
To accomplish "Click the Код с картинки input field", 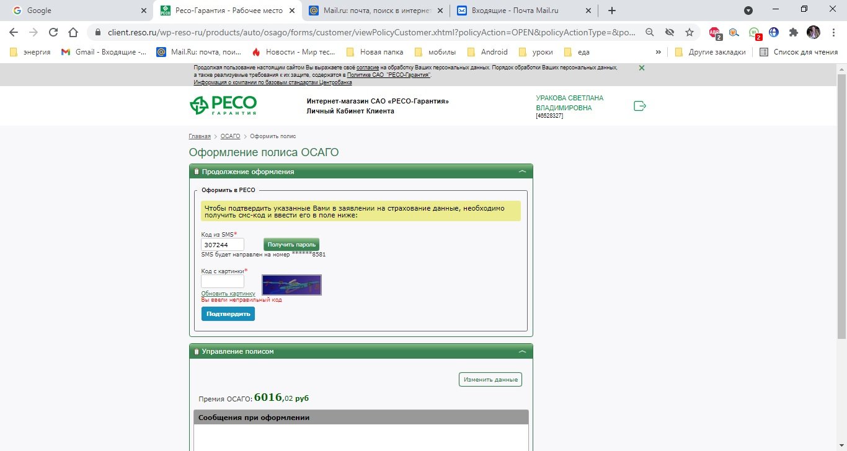I will [223, 281].
